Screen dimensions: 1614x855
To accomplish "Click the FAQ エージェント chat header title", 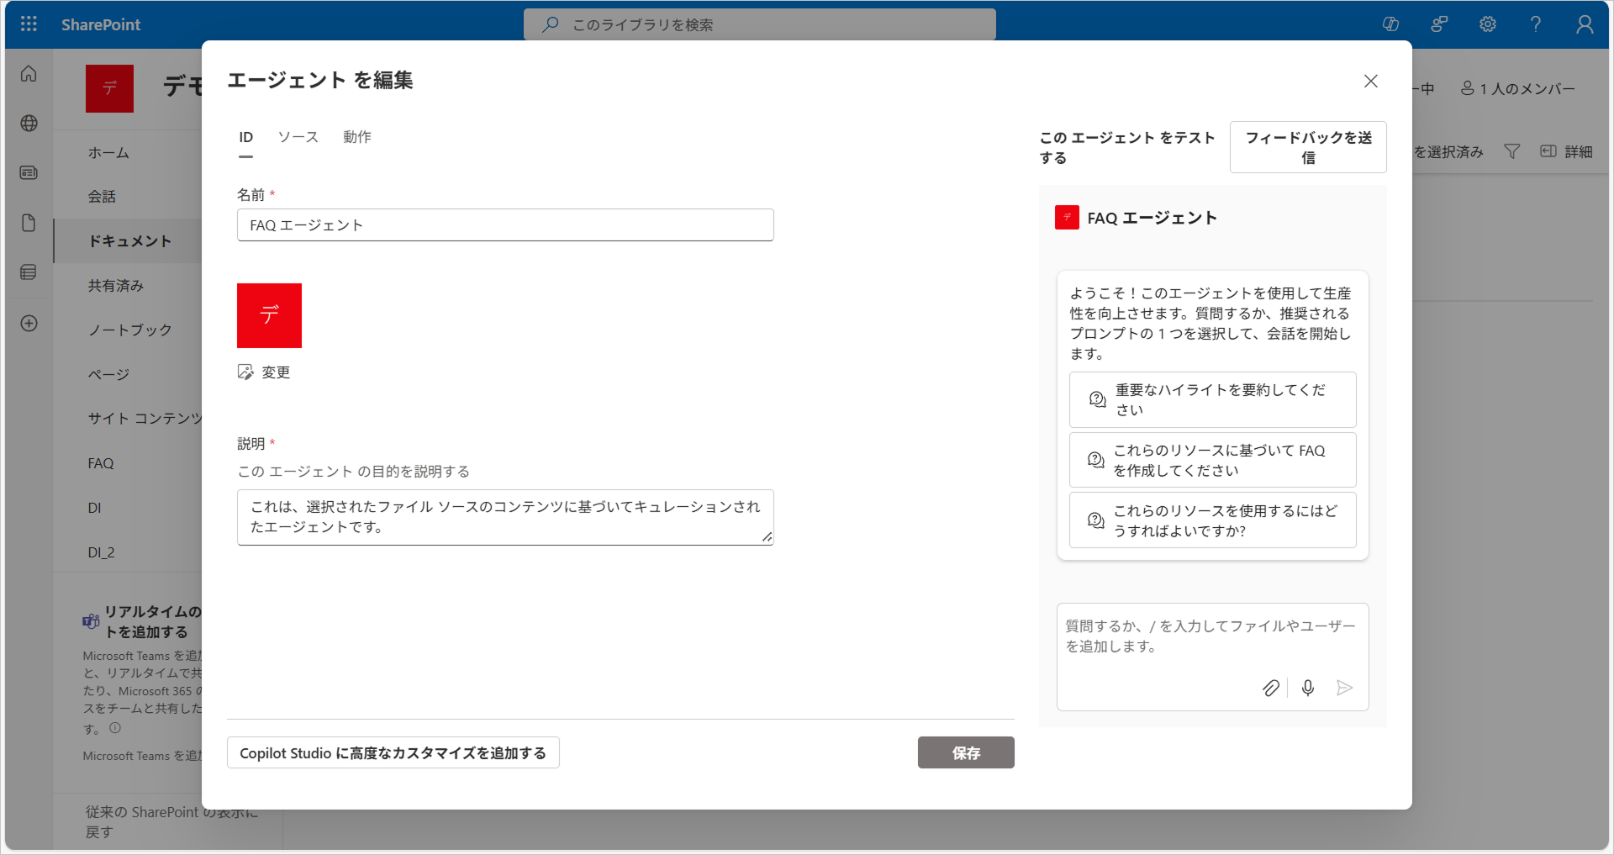I will 1152,218.
